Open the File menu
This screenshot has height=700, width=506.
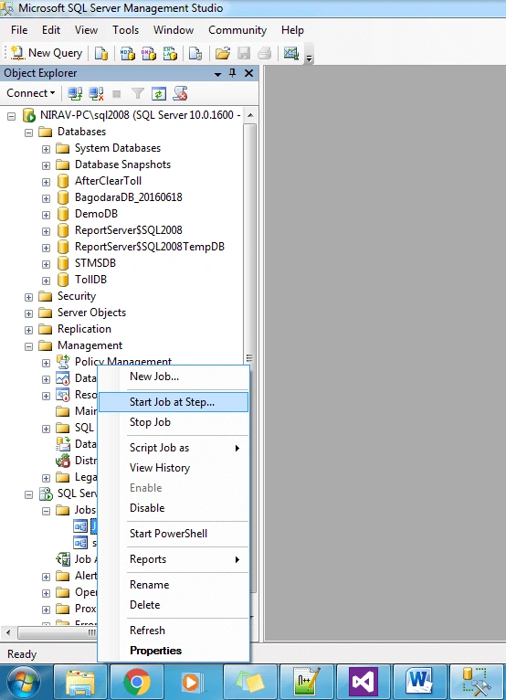(x=19, y=30)
